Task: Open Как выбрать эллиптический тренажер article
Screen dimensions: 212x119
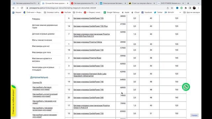Action: pos(45,95)
